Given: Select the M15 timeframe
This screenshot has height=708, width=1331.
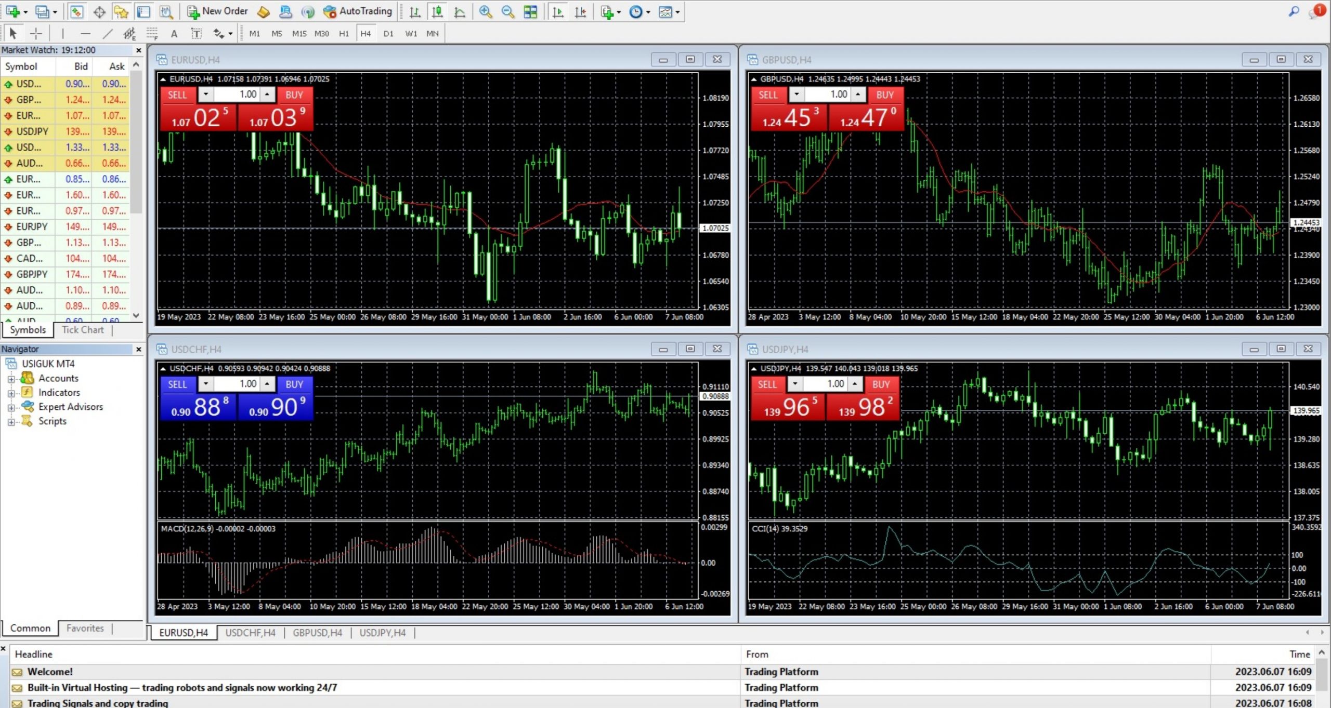Looking at the screenshot, I should click(299, 34).
